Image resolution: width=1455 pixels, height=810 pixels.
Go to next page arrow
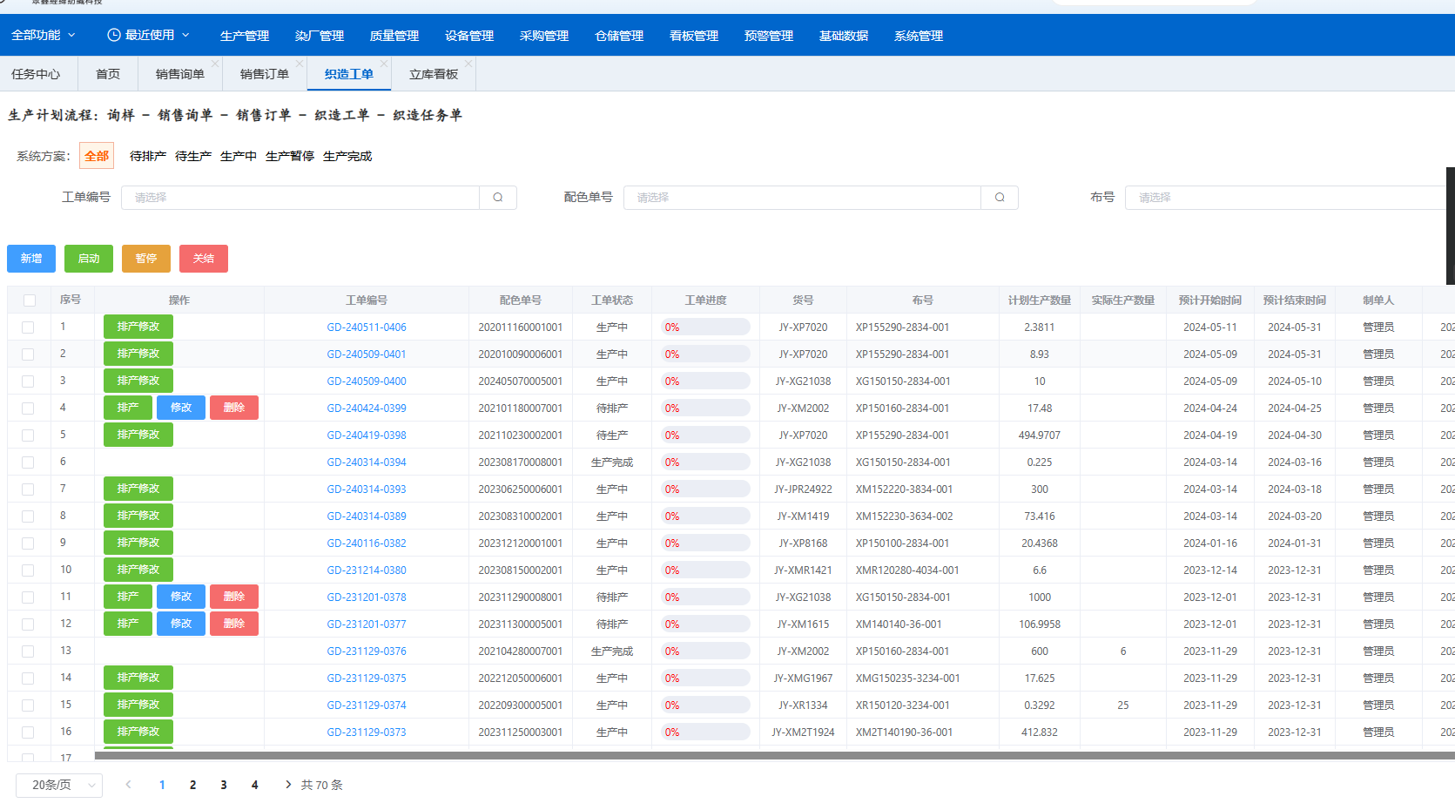click(x=288, y=785)
